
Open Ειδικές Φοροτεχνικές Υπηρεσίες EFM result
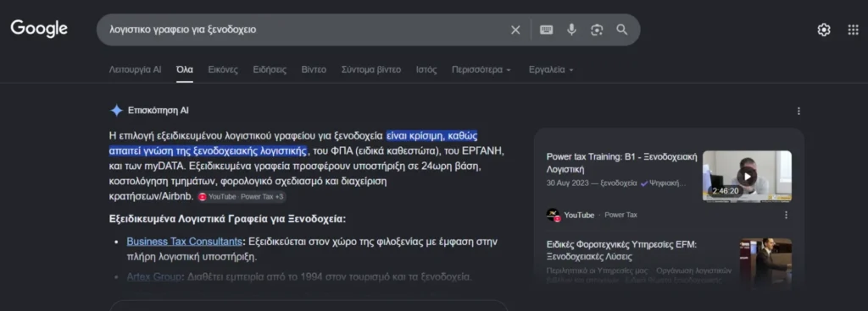(x=621, y=250)
